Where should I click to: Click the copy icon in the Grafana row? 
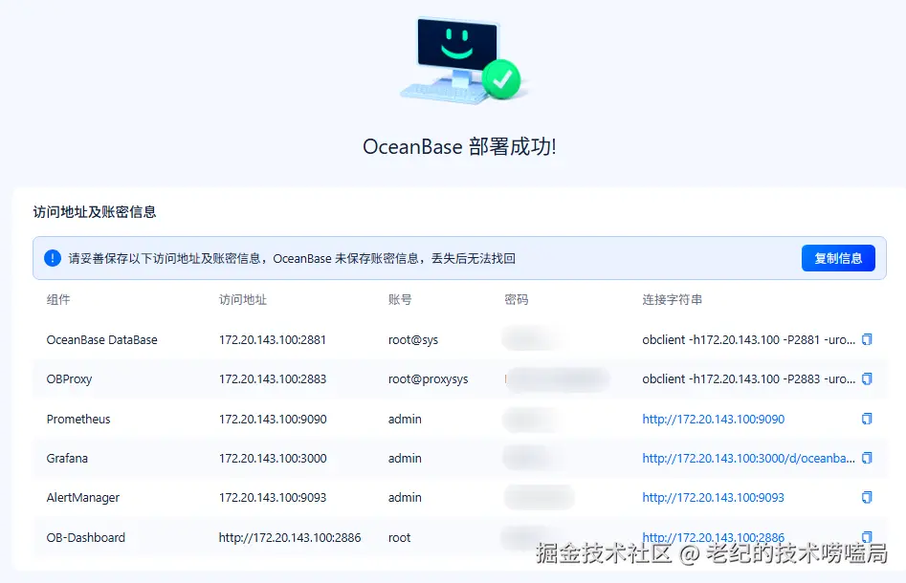pyautogui.click(x=867, y=458)
